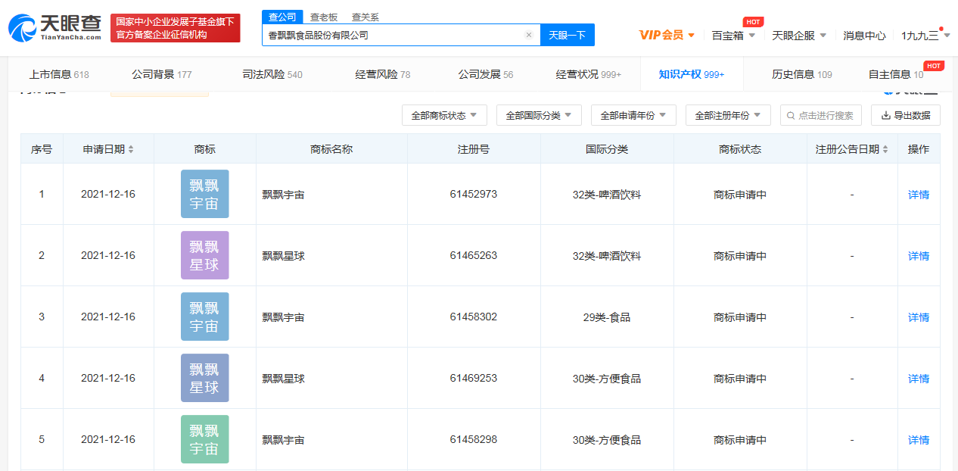Click the green 飘飘宇宙 trademark image in row 5
This screenshot has width=958, height=471.
click(x=204, y=440)
